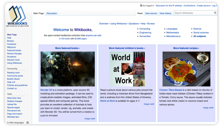Open the Chicken Tikka Masala photo
This screenshot has width=220, height=126.
[x=186, y=69]
